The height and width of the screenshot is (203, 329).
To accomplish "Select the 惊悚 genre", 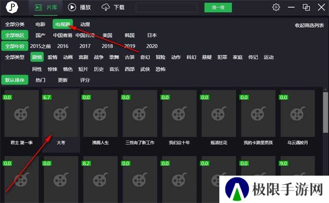I will click(53, 69).
